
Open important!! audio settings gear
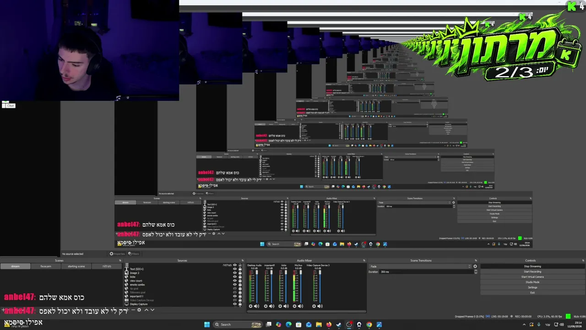coord(266,306)
